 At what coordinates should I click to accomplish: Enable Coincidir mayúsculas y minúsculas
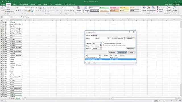(103, 43)
